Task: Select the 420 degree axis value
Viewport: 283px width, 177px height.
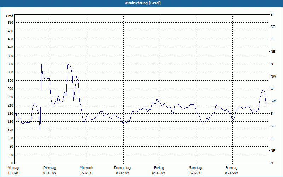Action: point(11,47)
